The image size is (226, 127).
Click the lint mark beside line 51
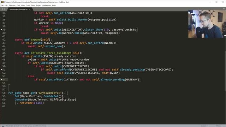(x=1, y=69)
